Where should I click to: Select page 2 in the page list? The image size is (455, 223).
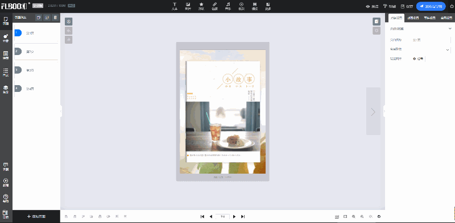36,52
